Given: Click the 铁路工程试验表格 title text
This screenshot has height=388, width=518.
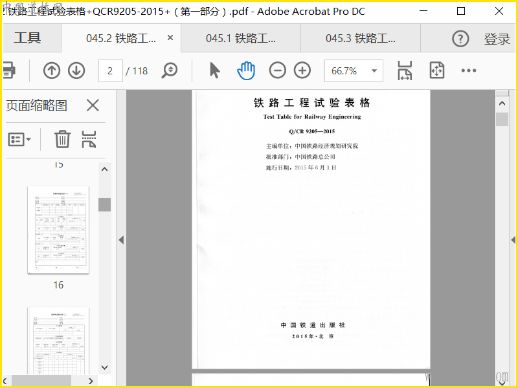Looking at the screenshot, I should (x=312, y=103).
